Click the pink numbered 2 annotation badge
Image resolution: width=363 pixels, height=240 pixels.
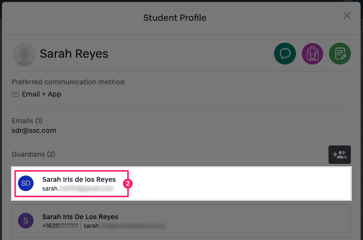(x=127, y=184)
